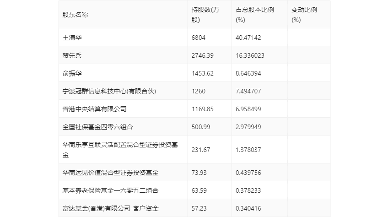Click percentage value 7.494707

[249, 91]
